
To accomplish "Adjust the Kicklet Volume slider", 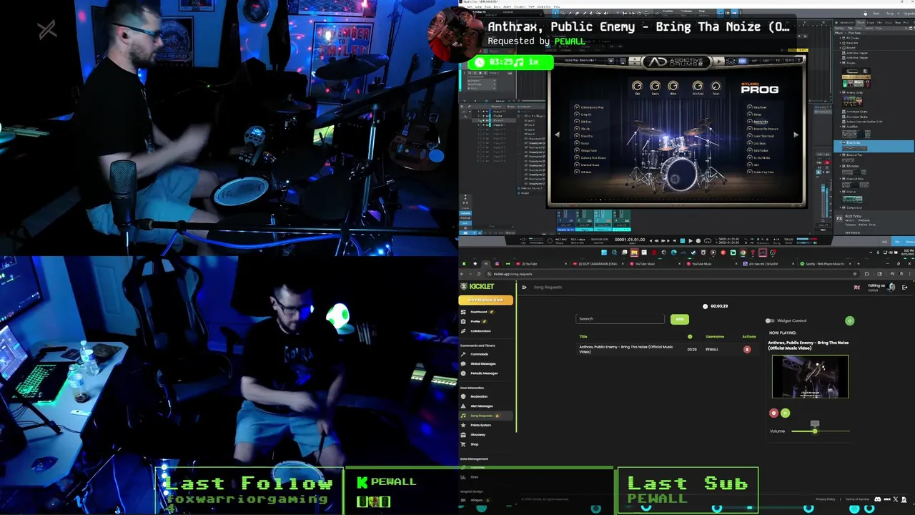I will [x=821, y=431].
